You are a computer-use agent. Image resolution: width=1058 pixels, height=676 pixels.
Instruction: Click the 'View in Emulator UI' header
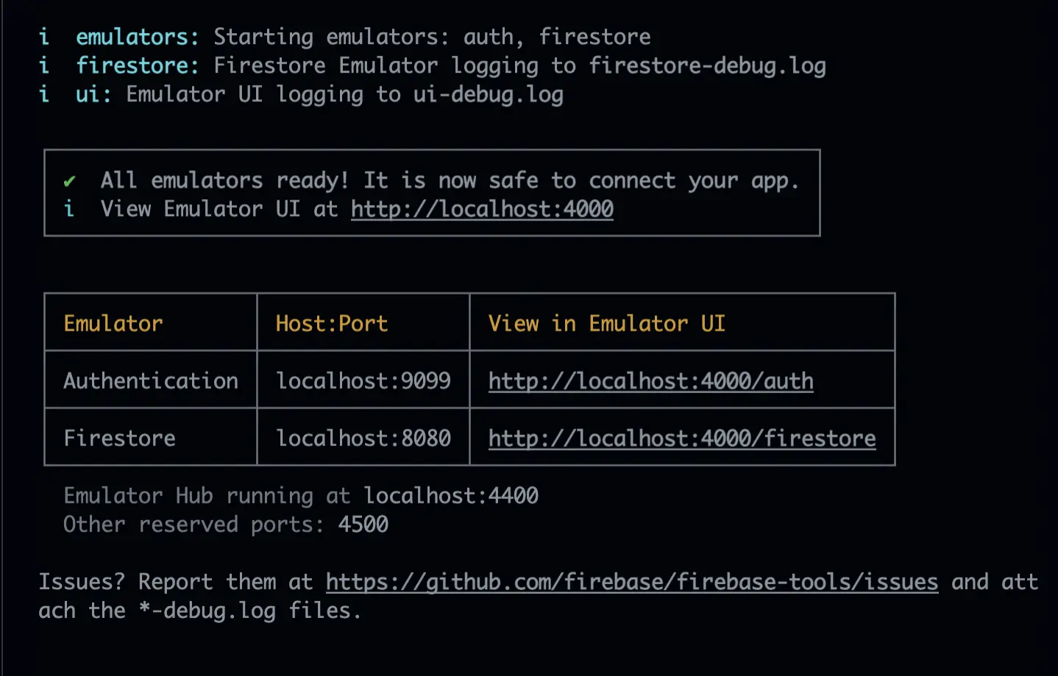(x=606, y=323)
